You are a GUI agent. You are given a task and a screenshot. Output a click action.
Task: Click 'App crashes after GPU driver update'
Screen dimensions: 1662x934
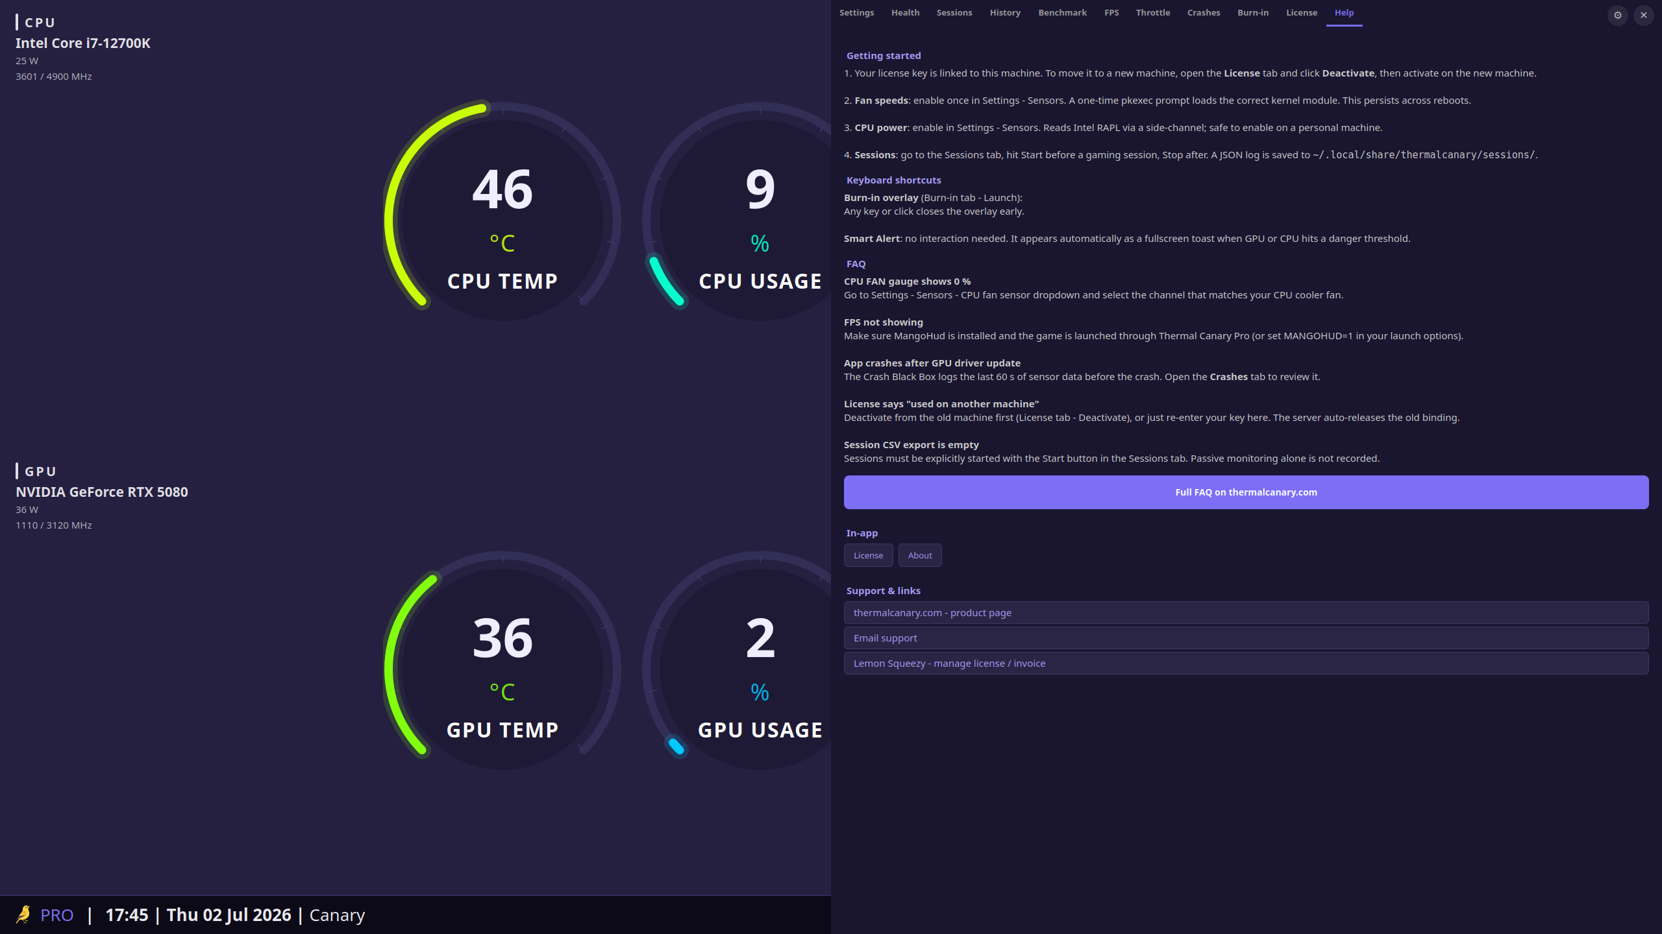(x=932, y=363)
